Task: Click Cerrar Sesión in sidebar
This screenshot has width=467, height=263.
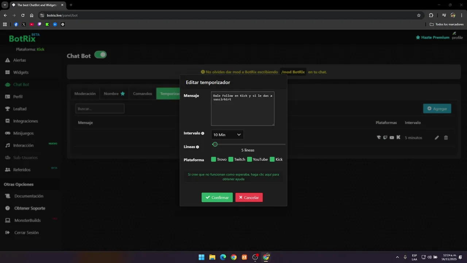Action: click(26, 233)
